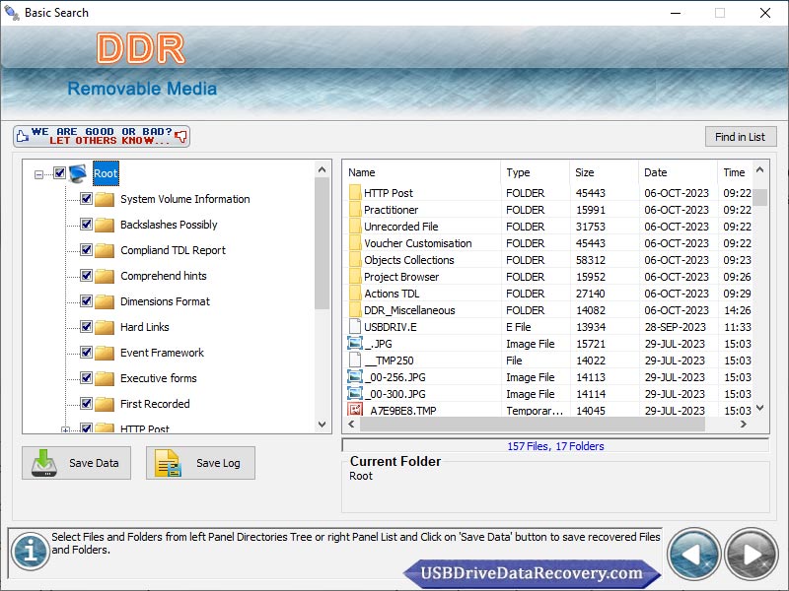This screenshot has width=789, height=591.
Task: Click the file icon beside __TMP250
Action: click(x=355, y=360)
